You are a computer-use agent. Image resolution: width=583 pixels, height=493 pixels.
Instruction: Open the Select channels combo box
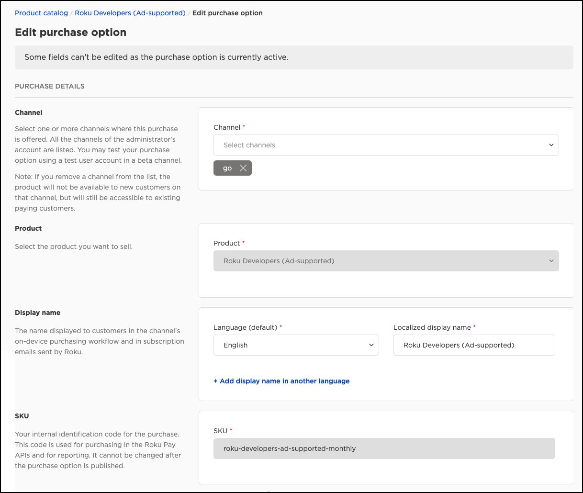pos(378,145)
